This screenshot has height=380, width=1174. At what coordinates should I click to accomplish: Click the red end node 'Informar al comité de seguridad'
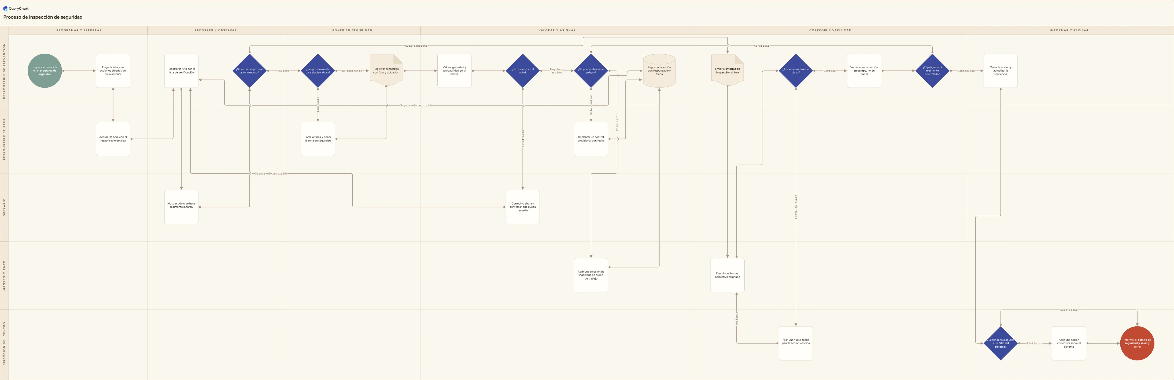tap(1137, 344)
